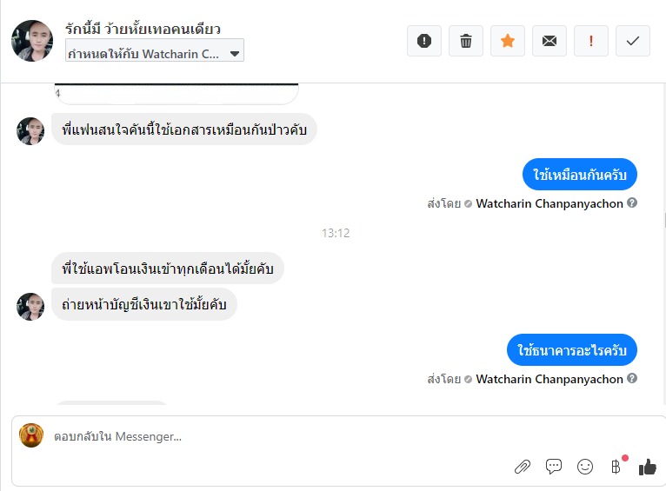The width and height of the screenshot is (666, 491).
Task: Send a thumbs-up like
Action: 648,467
